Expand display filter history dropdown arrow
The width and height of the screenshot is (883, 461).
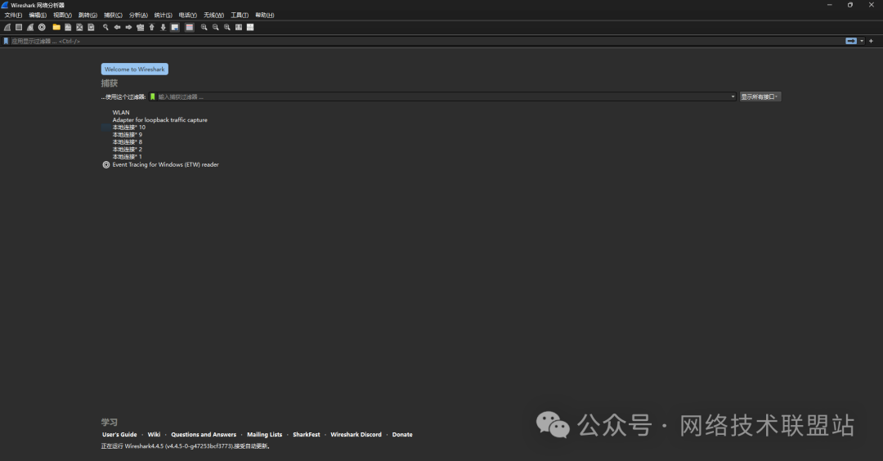point(862,41)
